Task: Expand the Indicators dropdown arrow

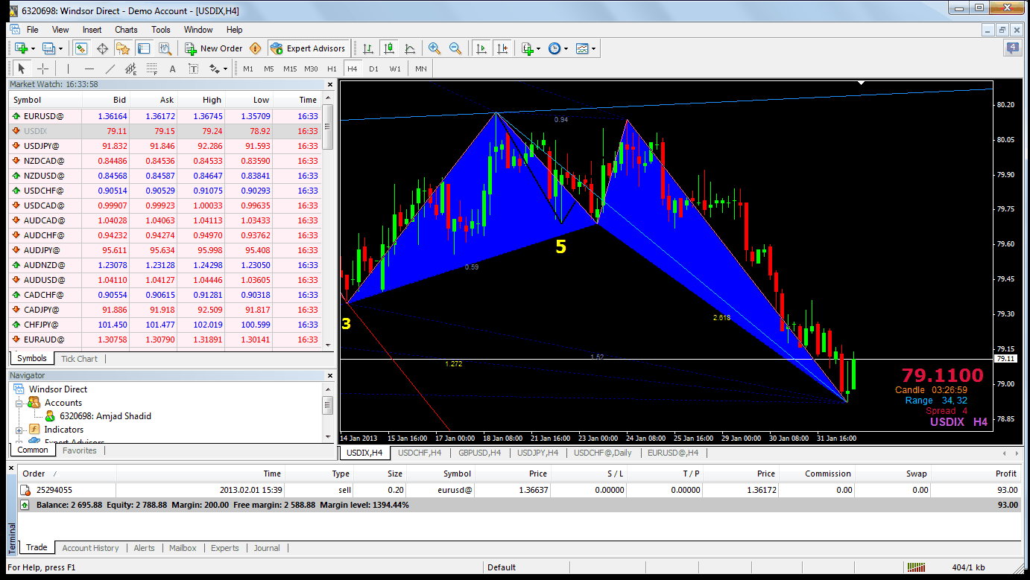Action: coord(539,48)
